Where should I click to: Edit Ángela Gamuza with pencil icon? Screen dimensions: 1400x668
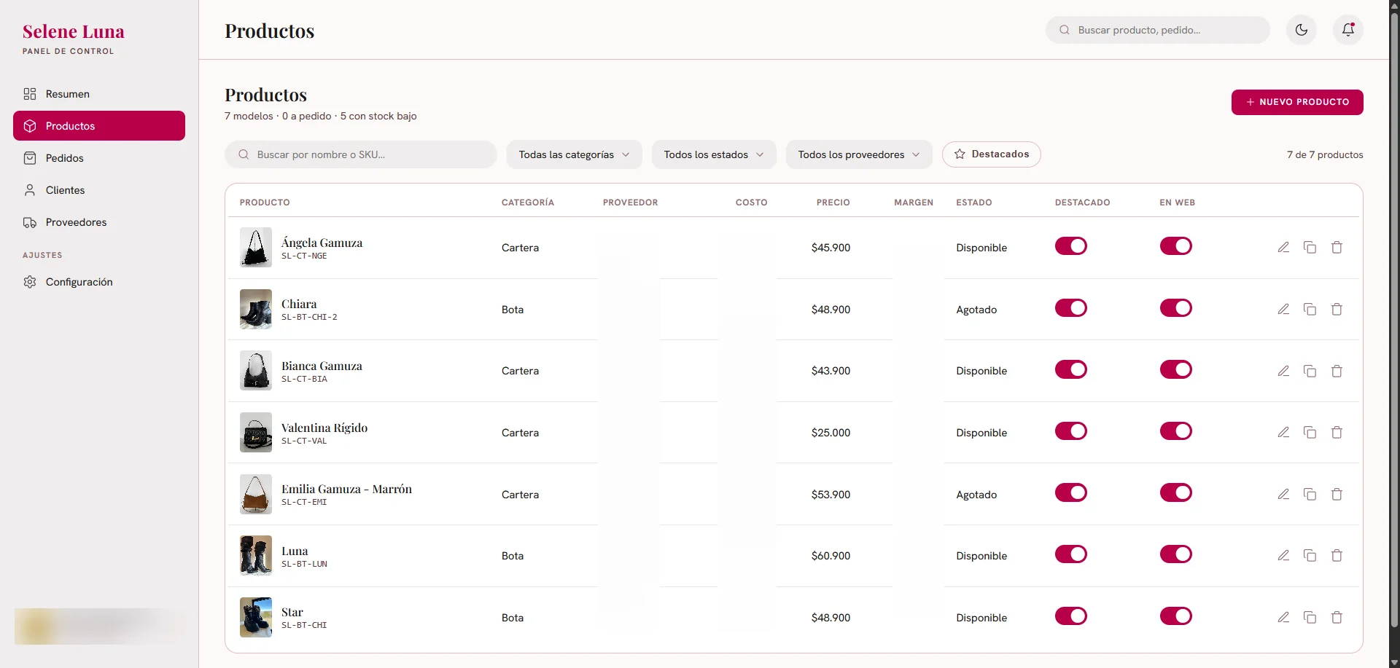click(x=1283, y=248)
